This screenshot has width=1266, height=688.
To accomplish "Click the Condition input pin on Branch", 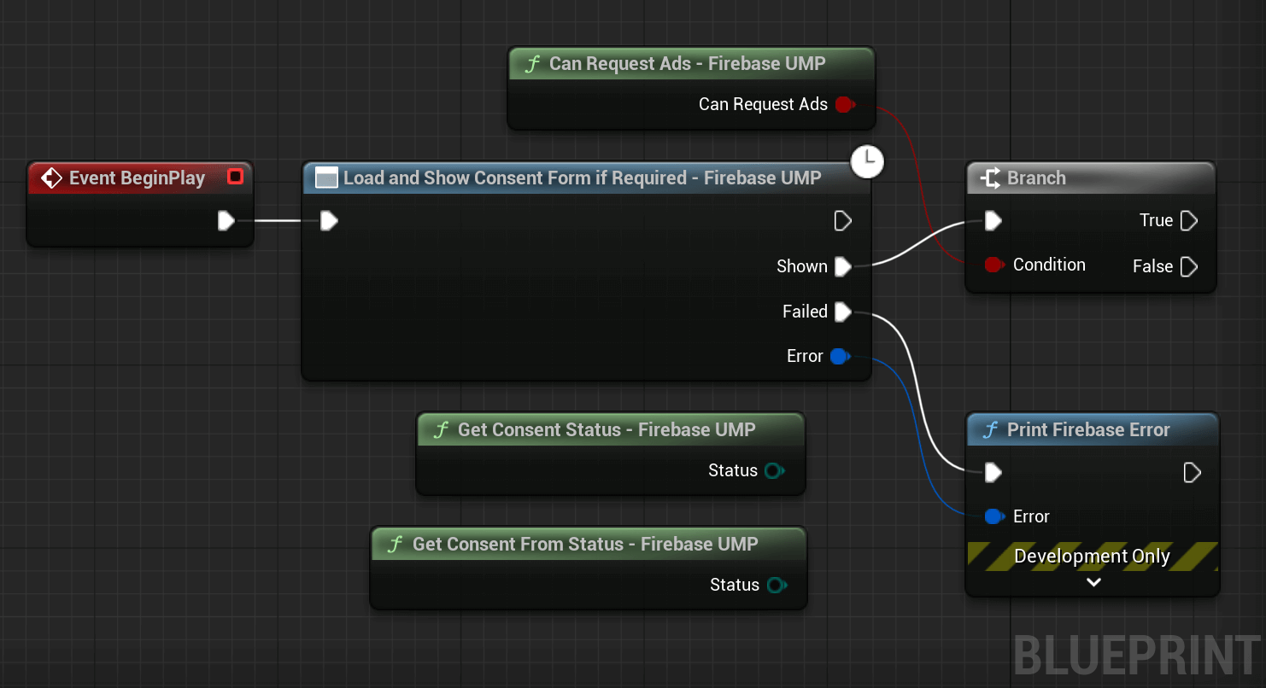I will 994,265.
